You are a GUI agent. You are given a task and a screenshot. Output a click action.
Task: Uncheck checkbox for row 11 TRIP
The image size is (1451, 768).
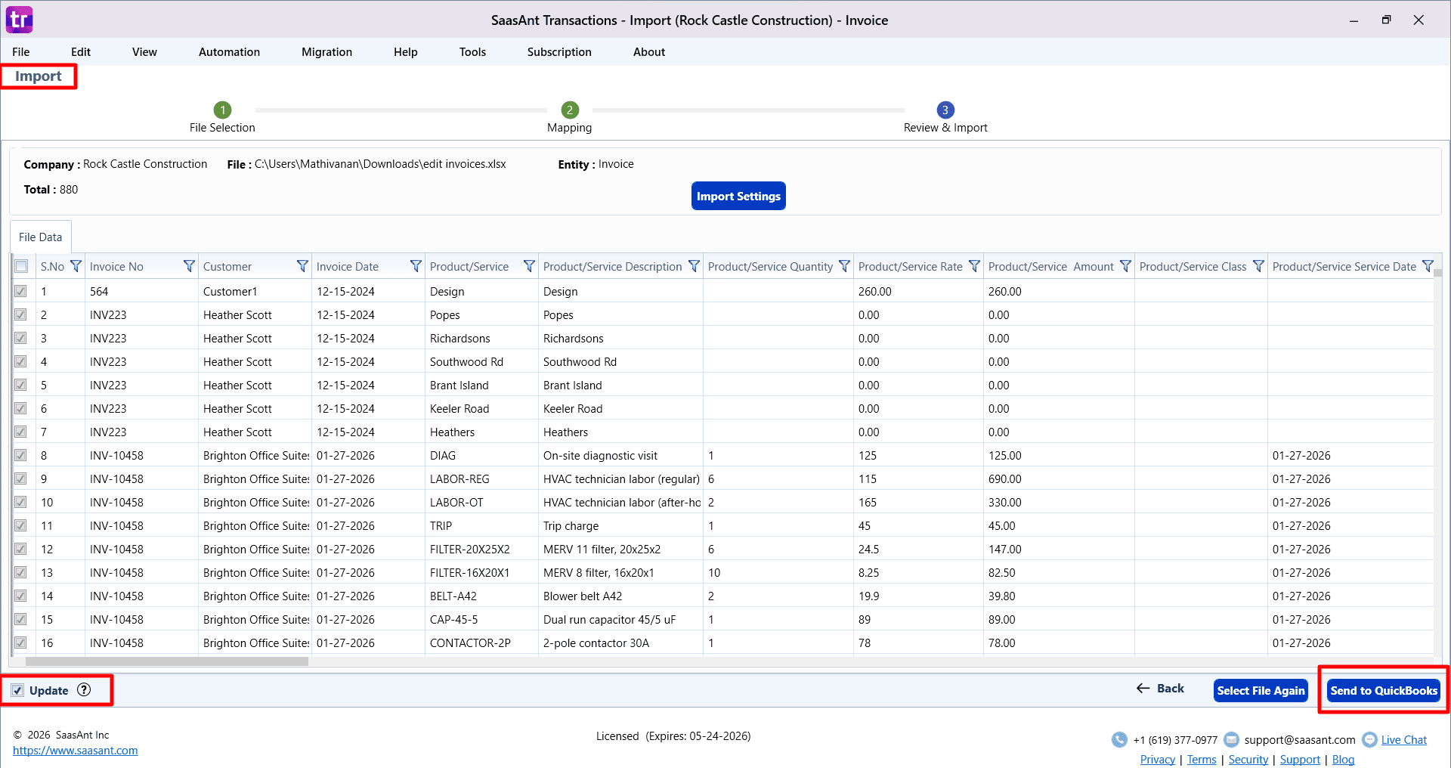pyautogui.click(x=20, y=525)
